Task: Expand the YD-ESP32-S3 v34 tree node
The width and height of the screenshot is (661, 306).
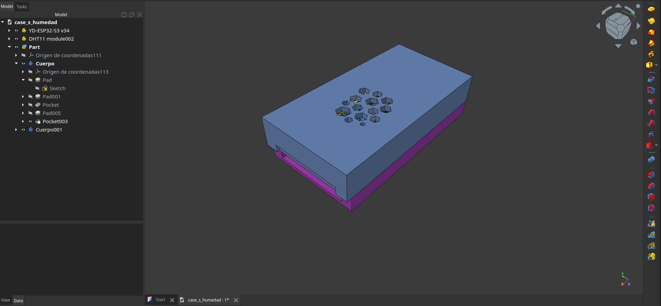Action: tap(9, 31)
